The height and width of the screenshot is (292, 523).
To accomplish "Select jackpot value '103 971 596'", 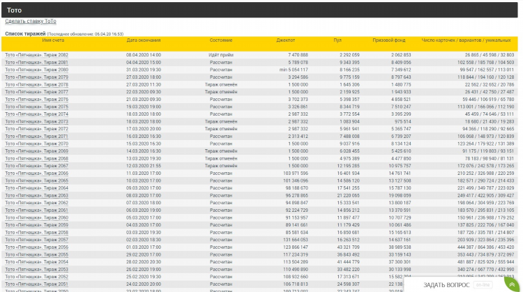I will click(x=296, y=174).
